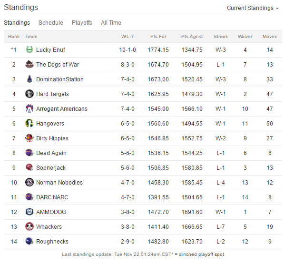The height and width of the screenshot is (264, 284).
Task: Open the All Time tab
Action: click(111, 23)
